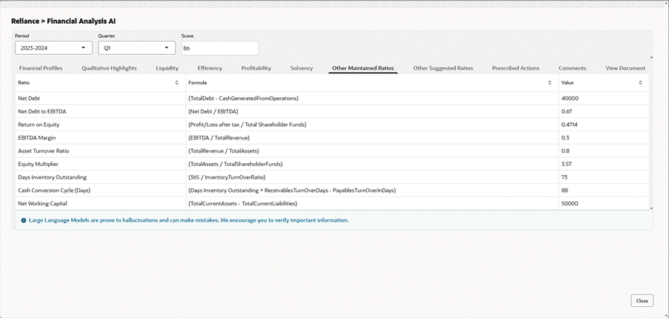Click the Asset Turnover value 0.8
The image size is (669, 318).
click(566, 151)
